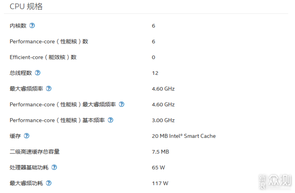Click the 二级高速缓存总容量 label
Screen dimensions: 295x193
pos(34,152)
